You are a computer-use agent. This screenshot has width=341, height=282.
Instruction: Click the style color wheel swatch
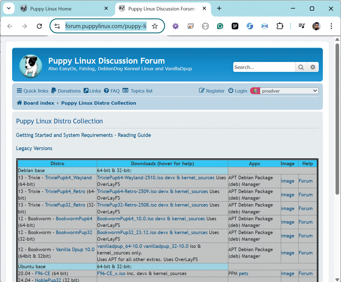point(255,91)
